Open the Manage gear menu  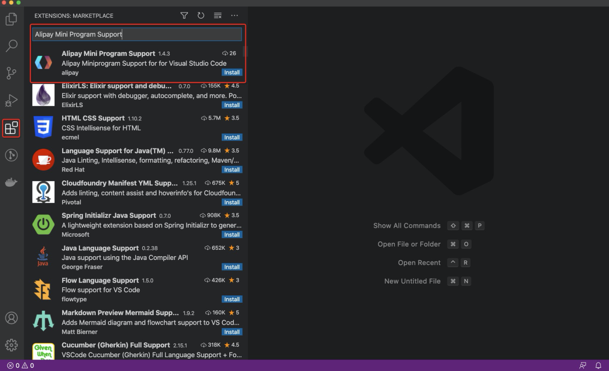coord(11,345)
